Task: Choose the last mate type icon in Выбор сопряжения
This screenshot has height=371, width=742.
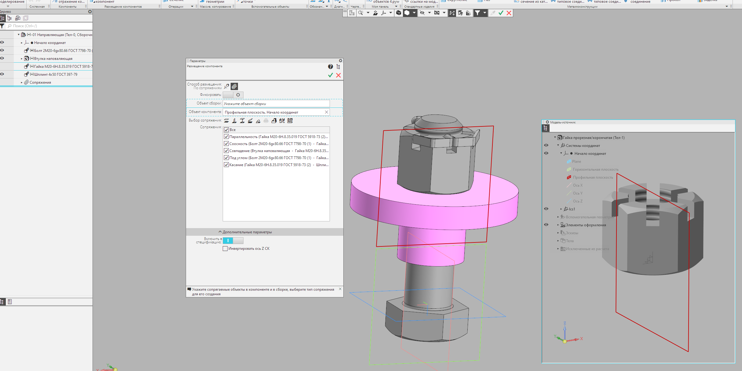Action: [x=290, y=121]
